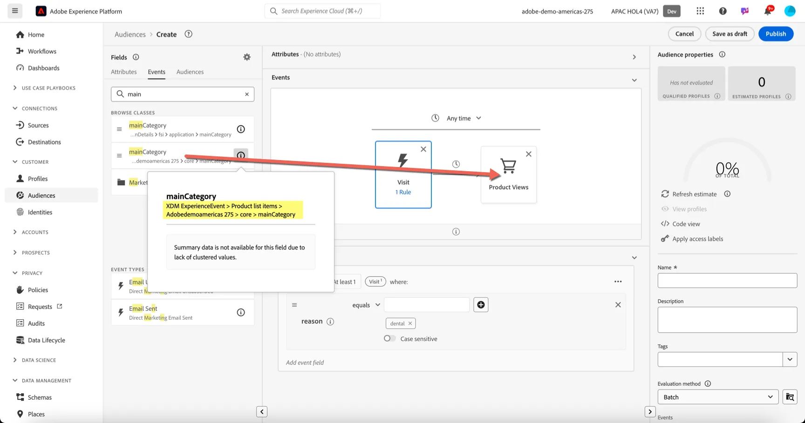The image size is (805, 423).
Task: Expand the Evaluation method Batch dropdown
Action: coord(718,397)
